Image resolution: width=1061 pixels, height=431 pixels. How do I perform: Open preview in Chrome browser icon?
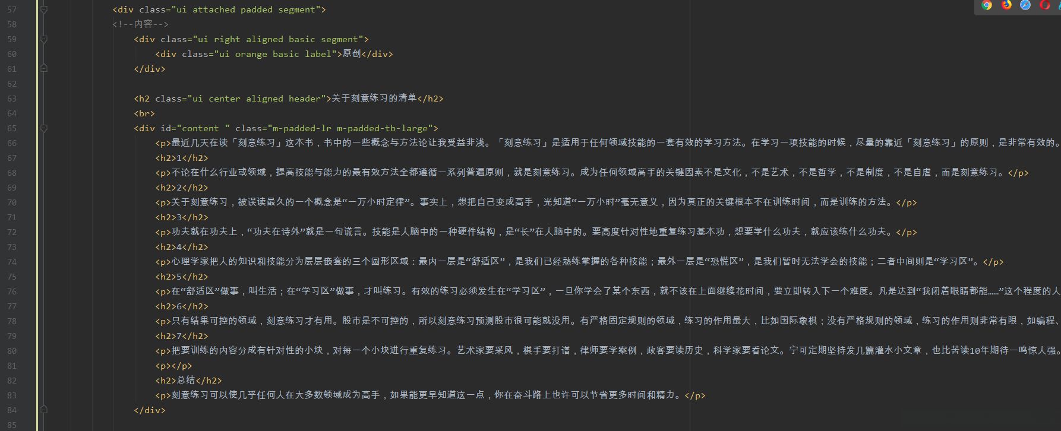987,5
